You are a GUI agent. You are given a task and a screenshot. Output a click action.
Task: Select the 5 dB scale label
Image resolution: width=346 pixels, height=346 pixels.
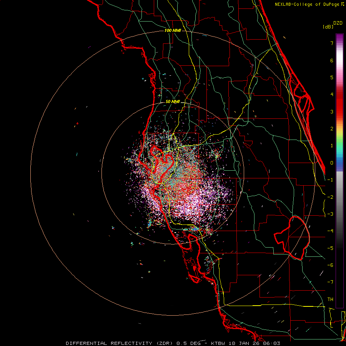(x=332, y=77)
